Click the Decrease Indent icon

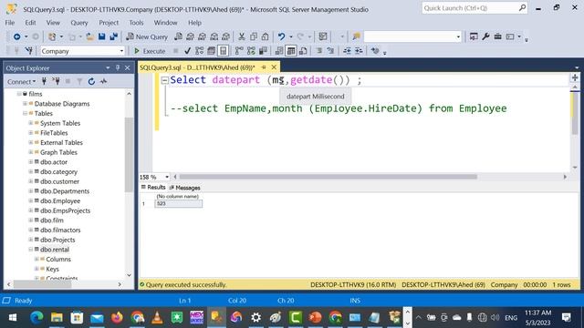[x=347, y=51]
